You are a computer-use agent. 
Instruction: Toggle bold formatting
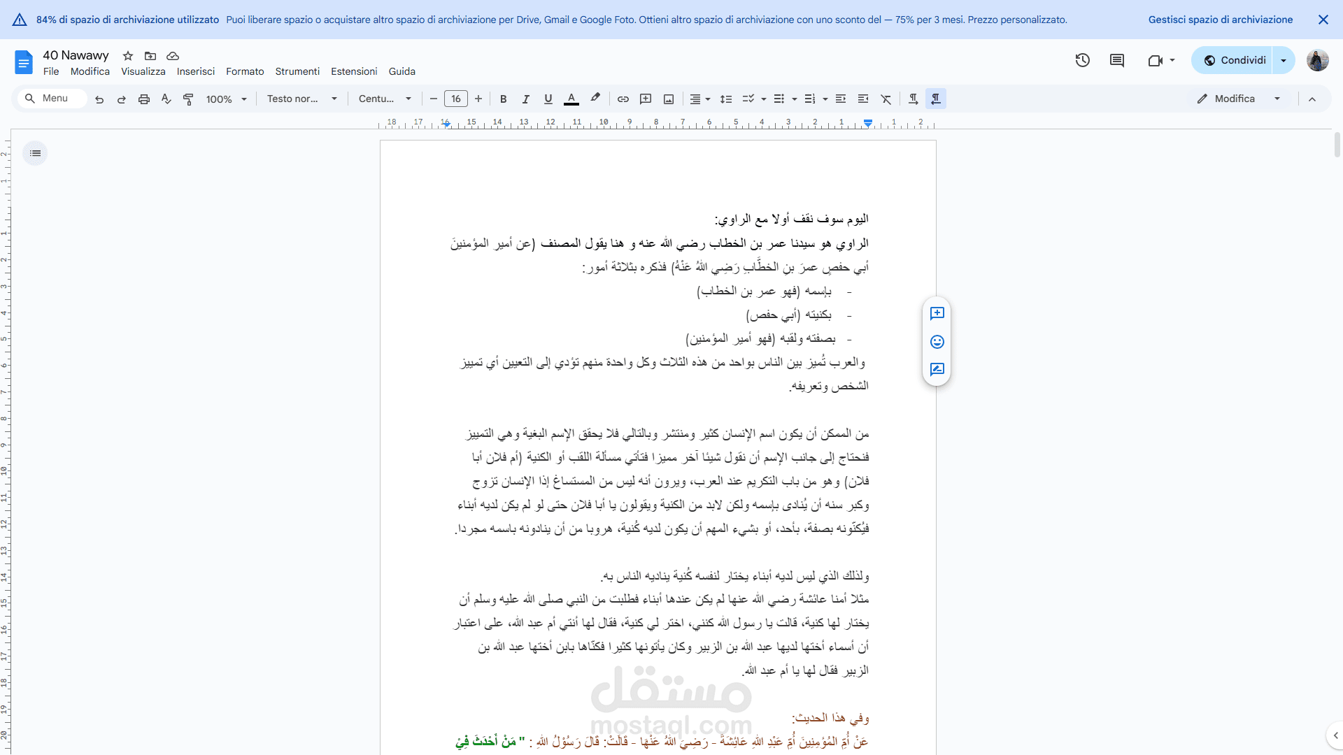504,99
